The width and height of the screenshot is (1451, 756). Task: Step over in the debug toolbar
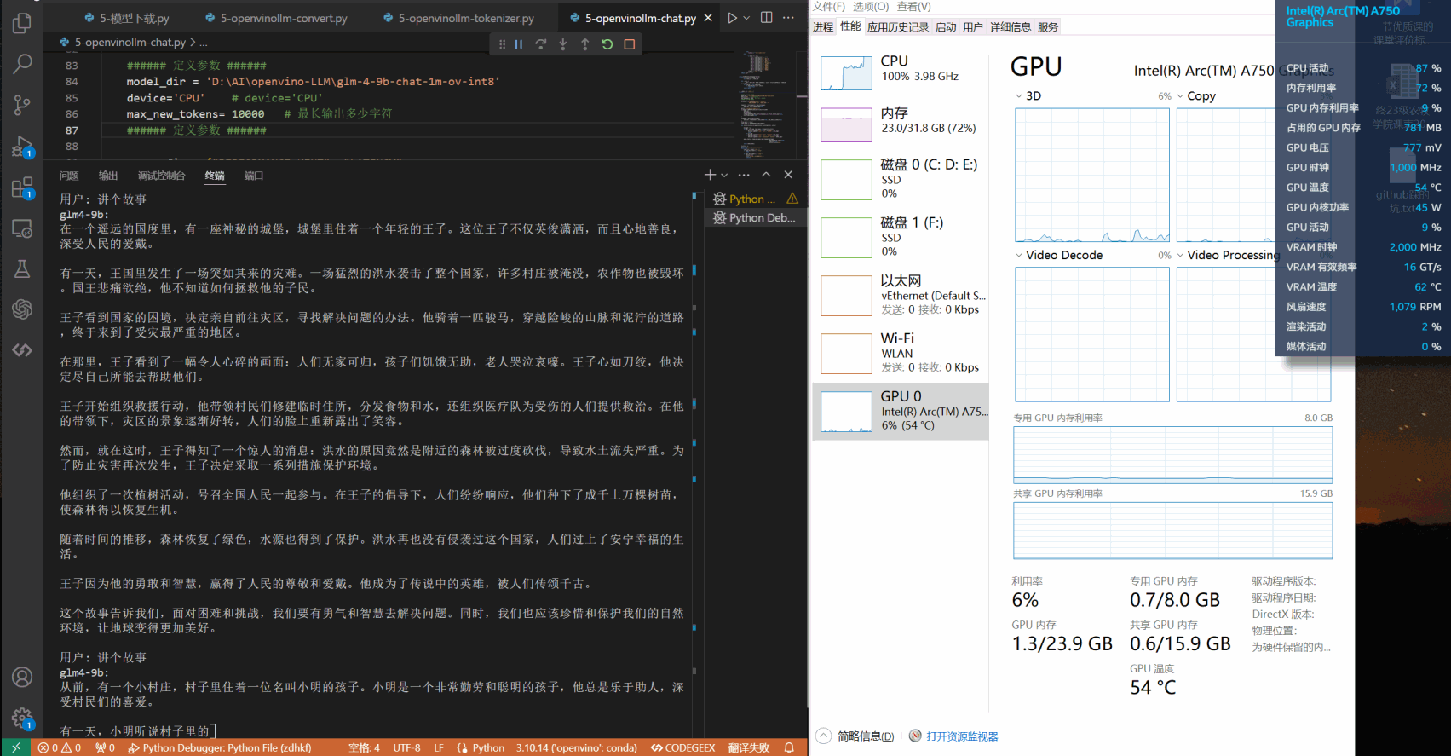pos(541,44)
